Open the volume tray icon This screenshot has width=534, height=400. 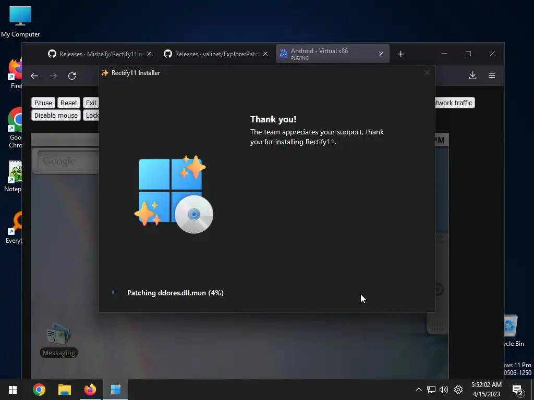(x=444, y=390)
